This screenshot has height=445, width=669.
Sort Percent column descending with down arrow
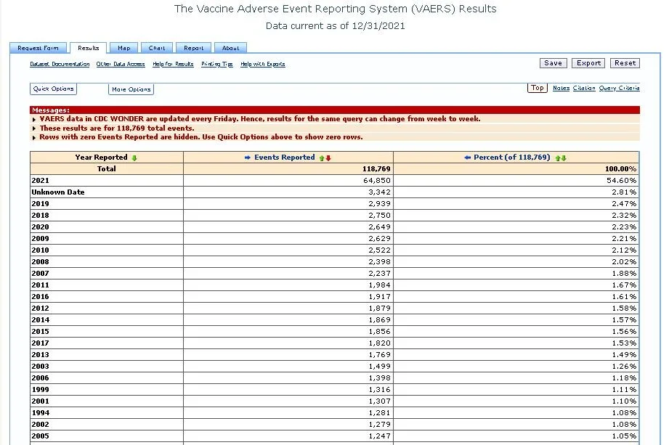click(564, 158)
